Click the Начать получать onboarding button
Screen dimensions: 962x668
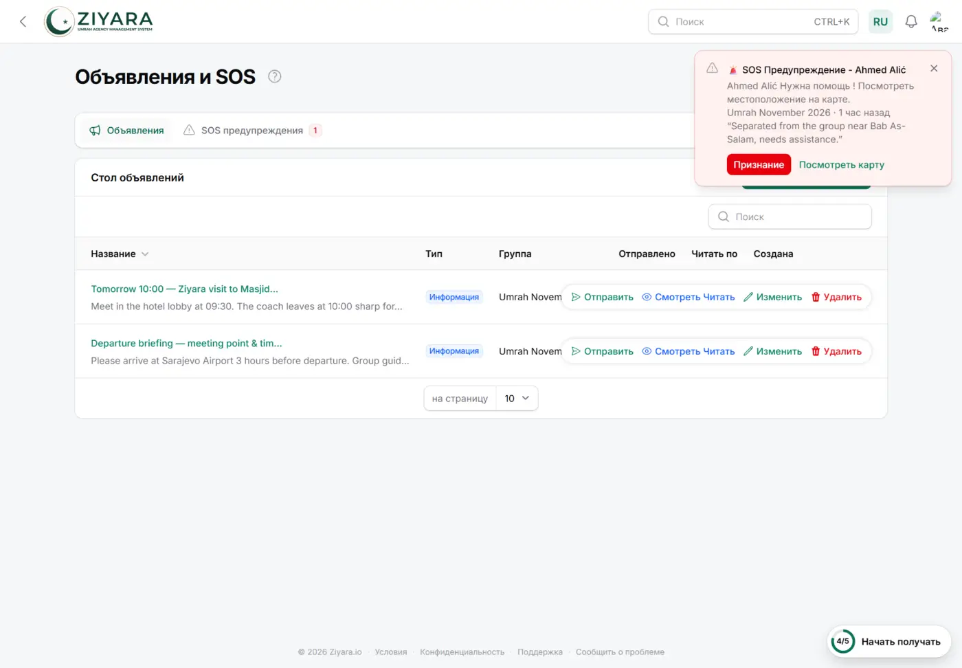click(x=890, y=641)
